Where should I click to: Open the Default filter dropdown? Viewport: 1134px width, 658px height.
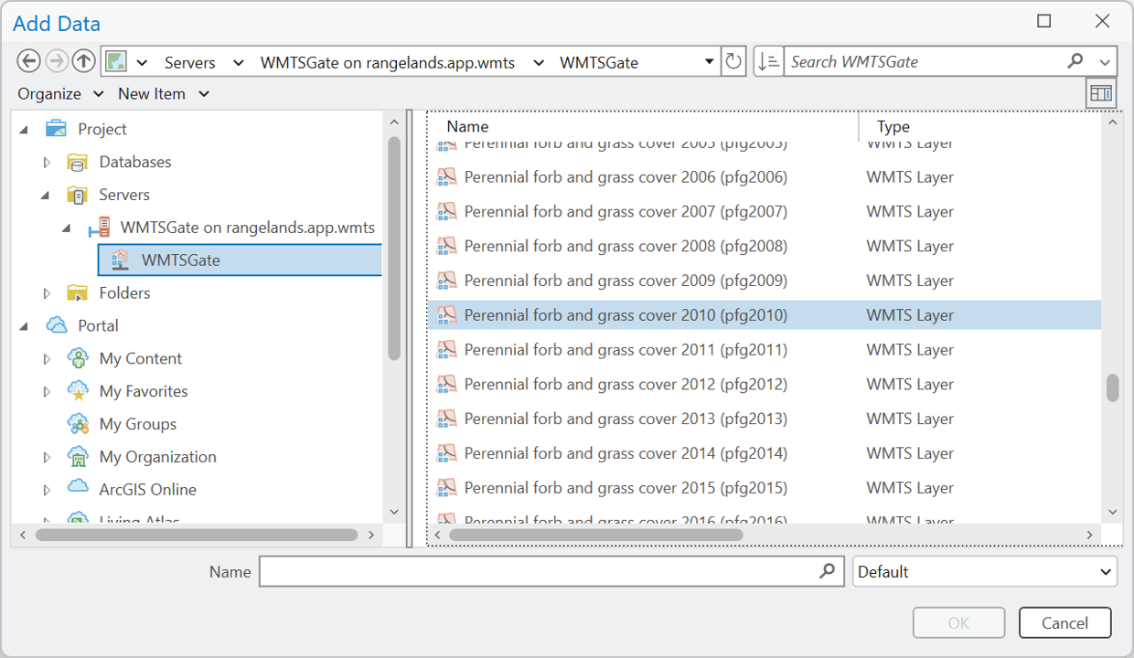click(x=984, y=572)
